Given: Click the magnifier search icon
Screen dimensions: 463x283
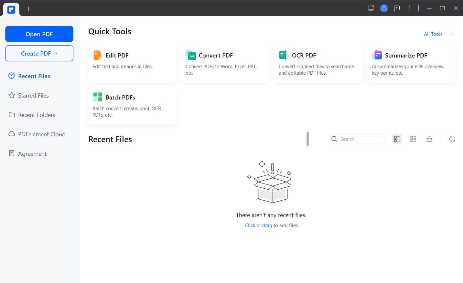Looking at the screenshot, I should click(335, 139).
